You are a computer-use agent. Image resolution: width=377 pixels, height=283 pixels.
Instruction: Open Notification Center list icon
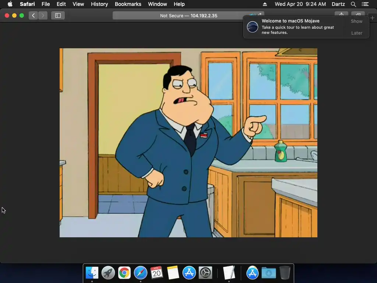point(365,4)
